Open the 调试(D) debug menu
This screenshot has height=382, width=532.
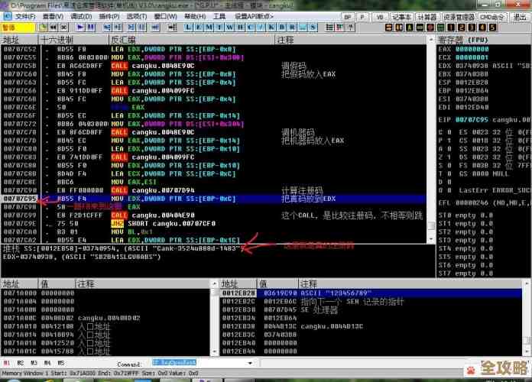(x=79, y=15)
